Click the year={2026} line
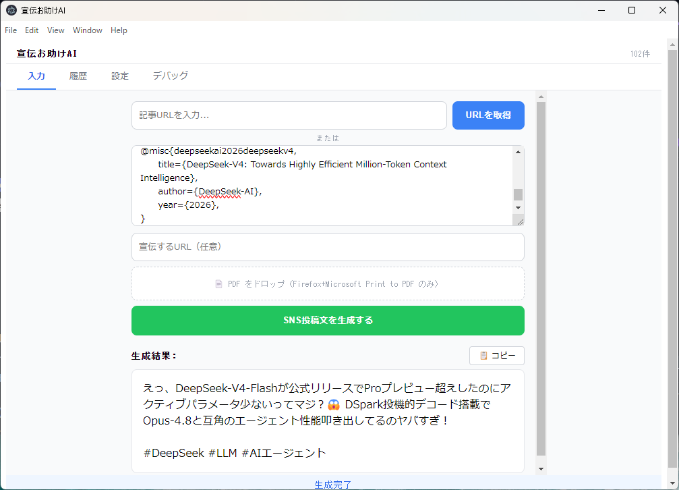The height and width of the screenshot is (490, 679). pos(188,205)
